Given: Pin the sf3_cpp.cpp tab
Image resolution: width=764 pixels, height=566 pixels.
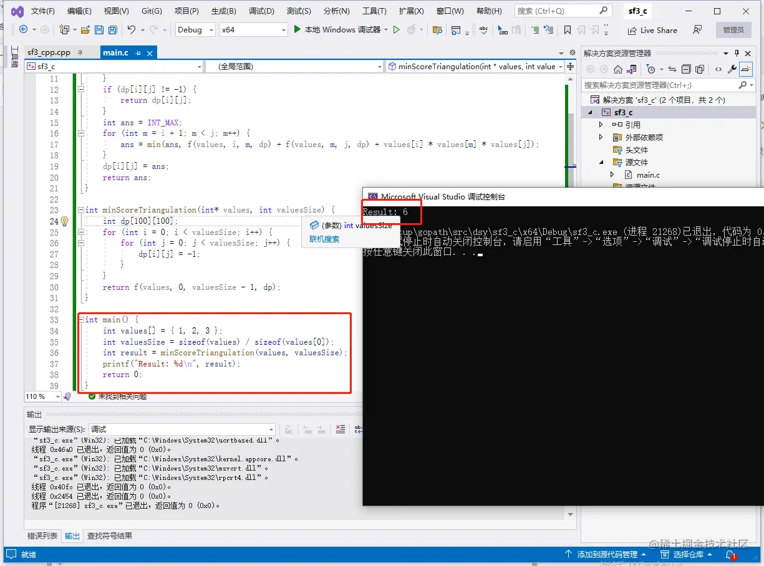Looking at the screenshot, I should [x=80, y=53].
